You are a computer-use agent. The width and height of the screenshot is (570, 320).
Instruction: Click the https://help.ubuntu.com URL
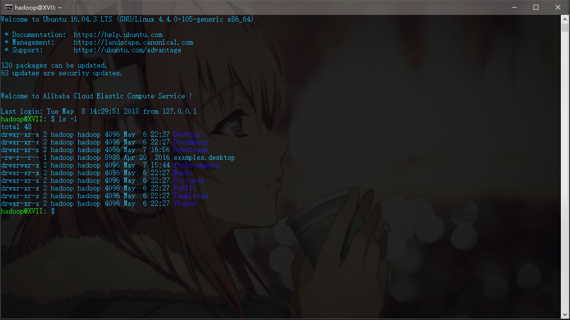click(x=118, y=35)
